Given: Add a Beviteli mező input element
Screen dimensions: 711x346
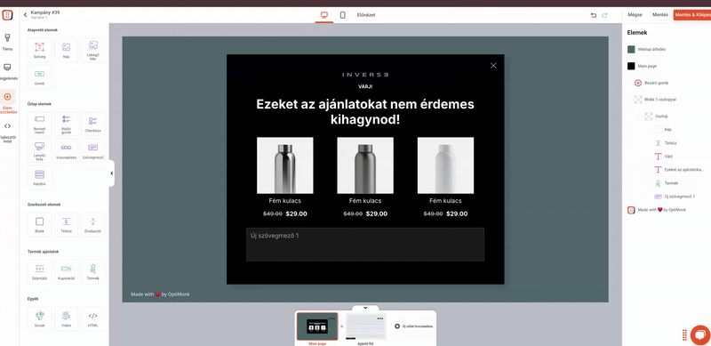Looking at the screenshot, I should click(39, 124).
